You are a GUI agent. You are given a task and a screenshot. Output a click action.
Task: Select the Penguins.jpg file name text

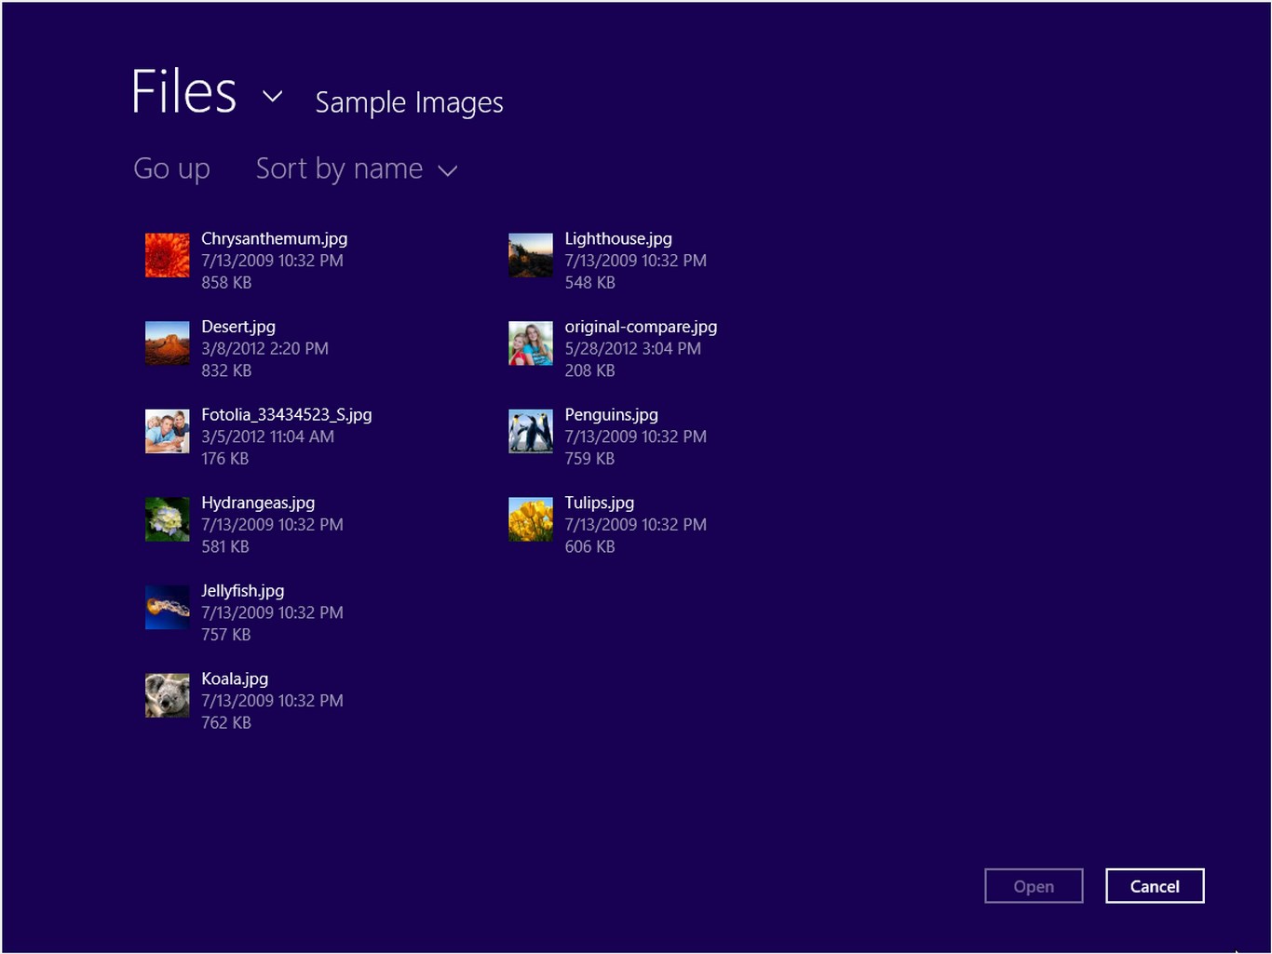pos(611,414)
